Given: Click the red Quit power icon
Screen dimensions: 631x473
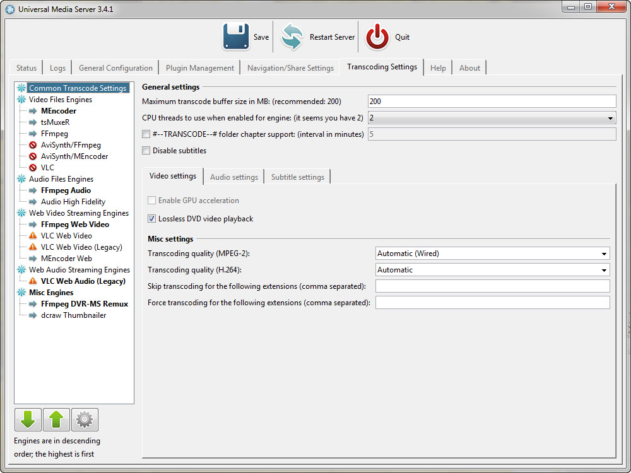Looking at the screenshot, I should (377, 37).
